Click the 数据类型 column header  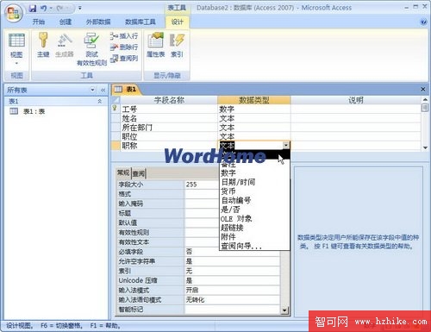tap(254, 100)
